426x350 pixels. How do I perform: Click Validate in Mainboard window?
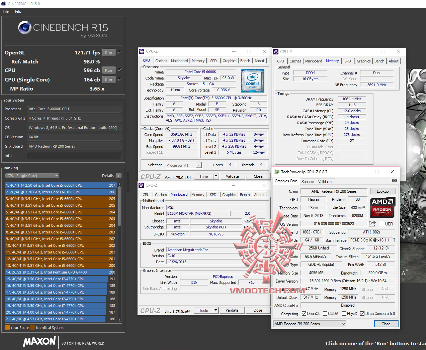coord(232,310)
